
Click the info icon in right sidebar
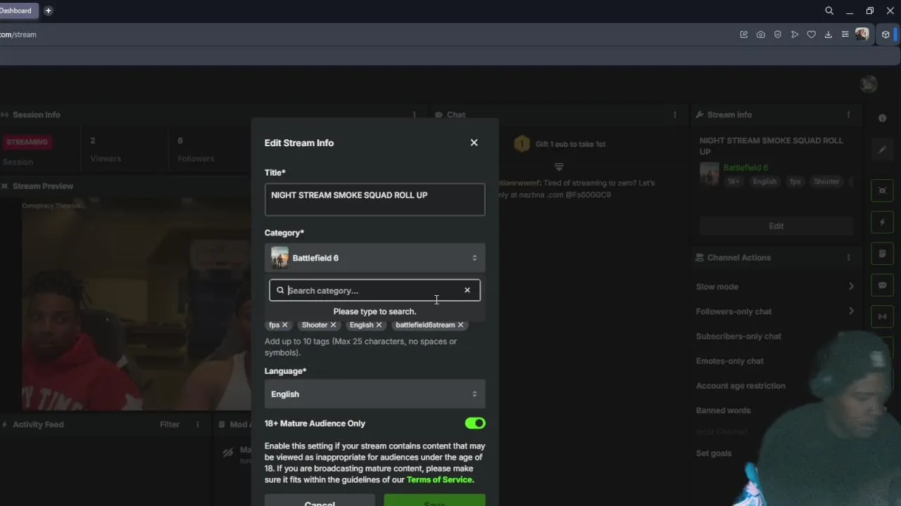pyautogui.click(x=882, y=118)
